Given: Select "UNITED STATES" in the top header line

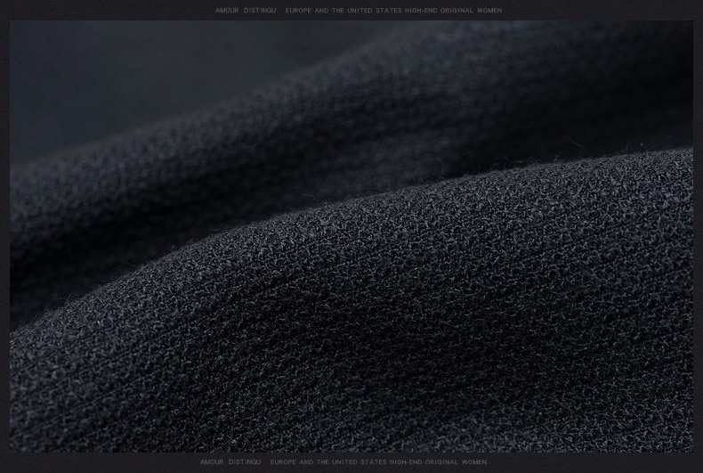Looking at the screenshot, I should [x=372, y=11].
